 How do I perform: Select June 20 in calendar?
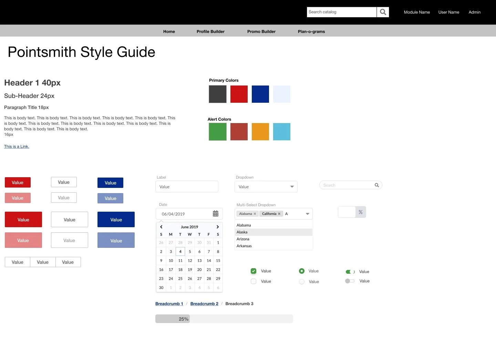coord(199,270)
